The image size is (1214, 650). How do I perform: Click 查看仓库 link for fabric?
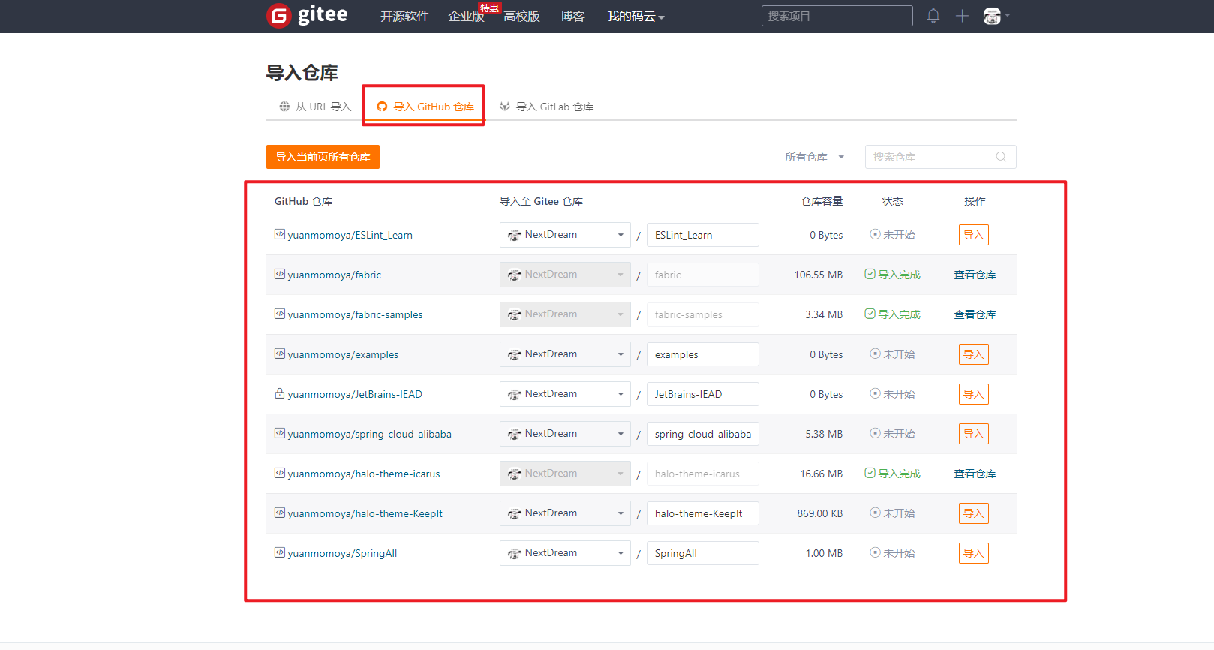point(975,275)
